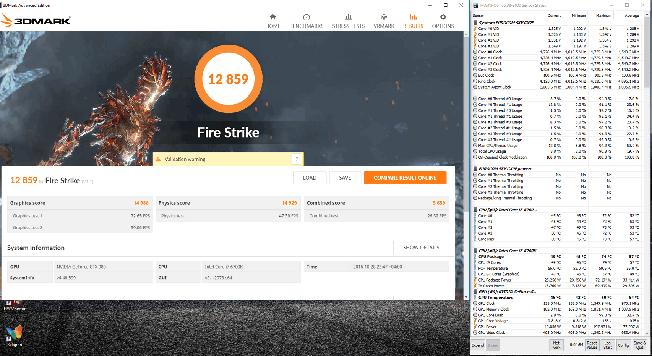Screen dimensions: 652x356
Task: Click the 3DMark logo
Action: click(36, 20)
